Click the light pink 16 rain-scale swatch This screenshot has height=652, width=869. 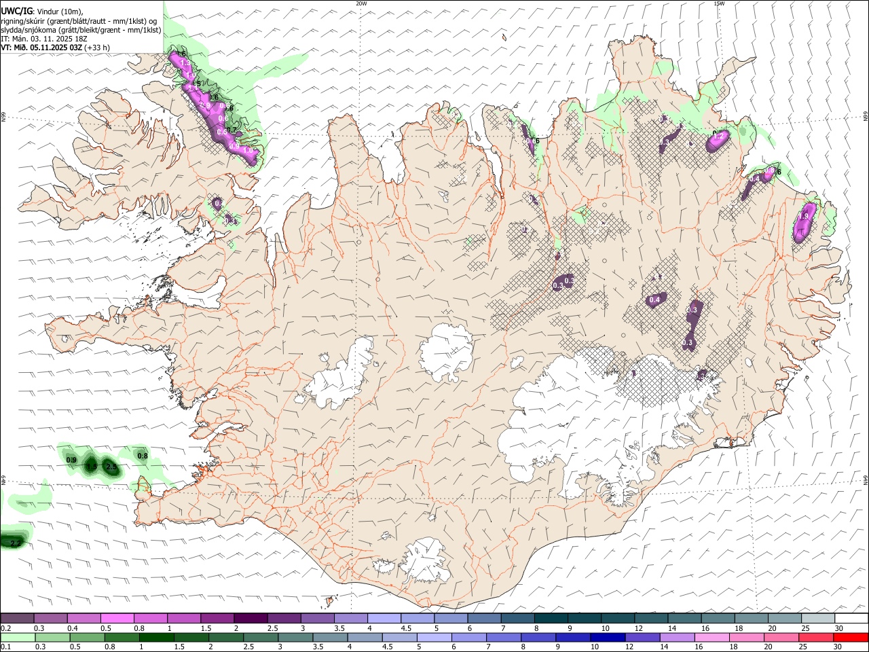pyautogui.click(x=712, y=637)
